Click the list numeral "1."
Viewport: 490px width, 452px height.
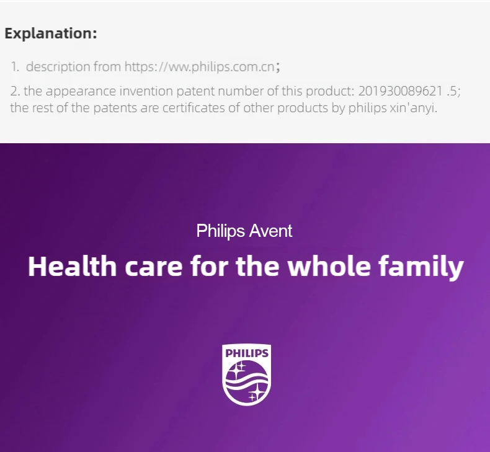point(15,67)
